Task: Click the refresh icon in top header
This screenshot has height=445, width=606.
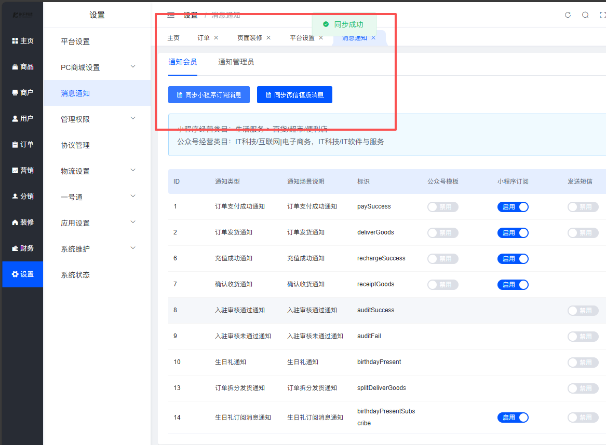Action: [568, 15]
